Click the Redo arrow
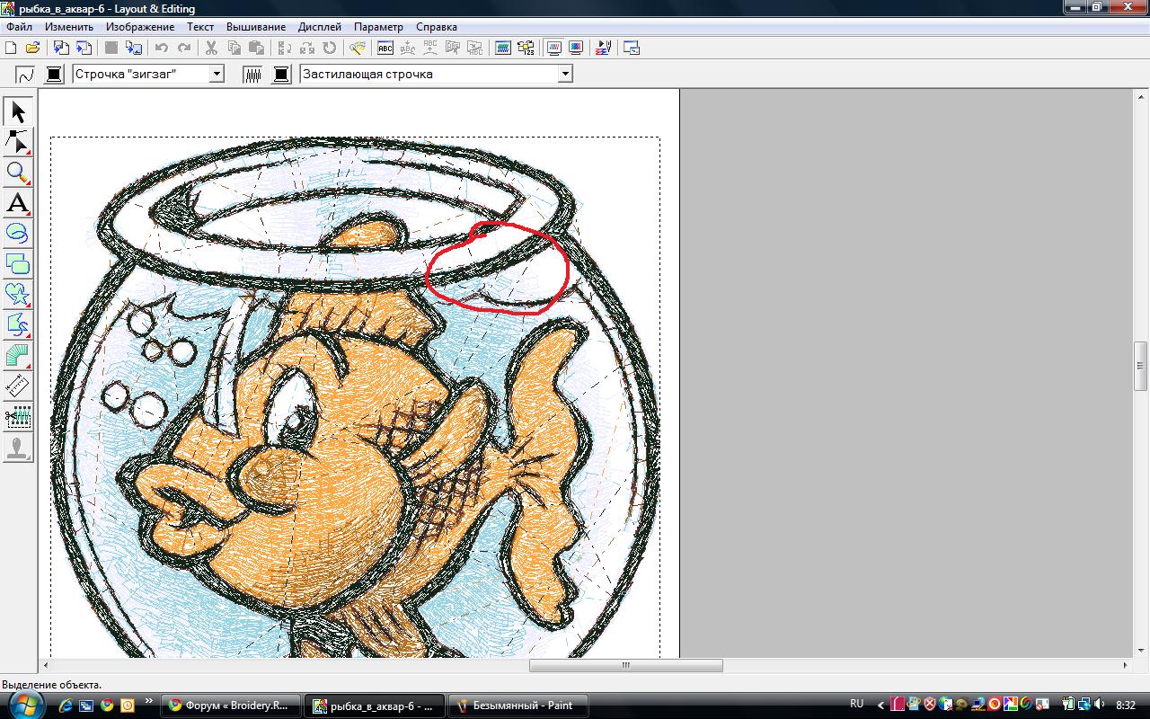The height and width of the screenshot is (719, 1150). tap(184, 49)
